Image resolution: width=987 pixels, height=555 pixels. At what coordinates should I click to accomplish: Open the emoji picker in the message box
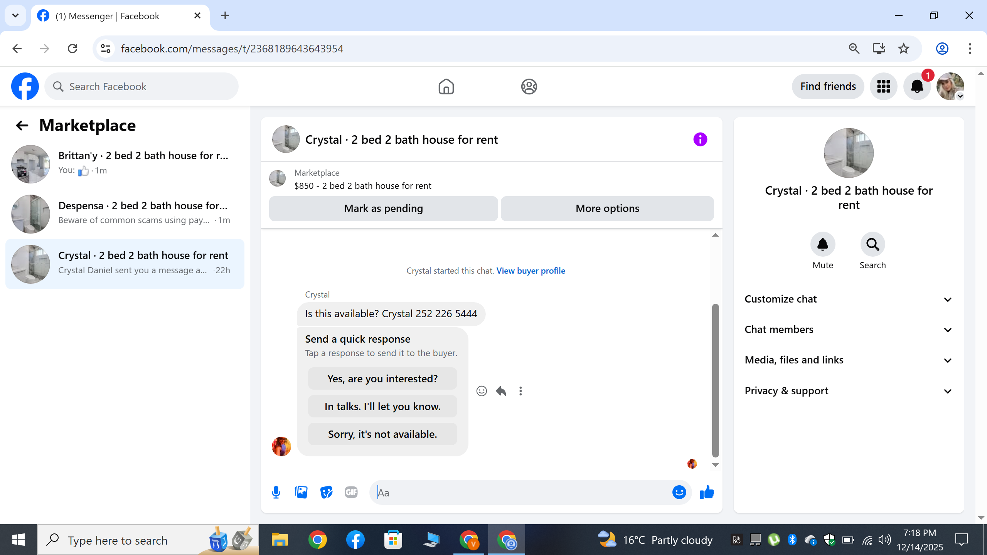(x=679, y=492)
